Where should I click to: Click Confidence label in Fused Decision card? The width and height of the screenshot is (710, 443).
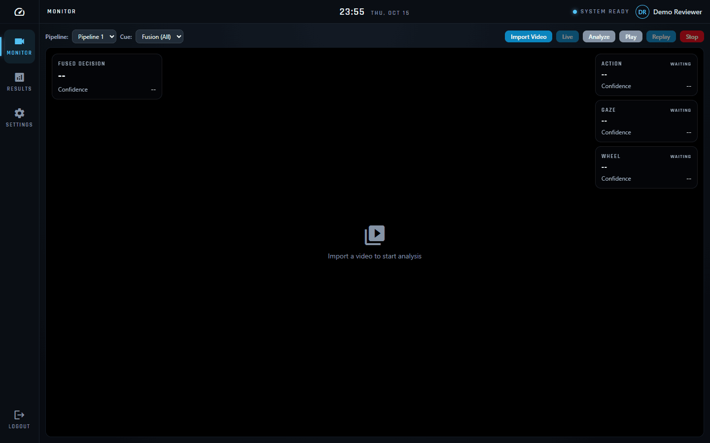(73, 90)
